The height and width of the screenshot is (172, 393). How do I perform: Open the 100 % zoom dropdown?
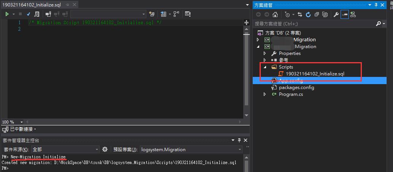[x=22, y=122]
